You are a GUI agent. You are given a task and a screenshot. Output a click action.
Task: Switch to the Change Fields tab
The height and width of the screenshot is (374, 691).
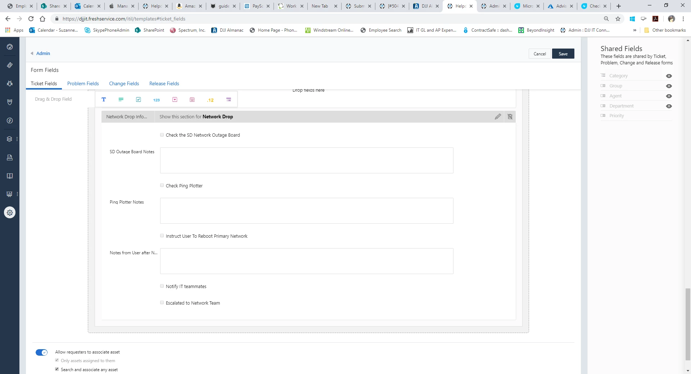pyautogui.click(x=124, y=83)
